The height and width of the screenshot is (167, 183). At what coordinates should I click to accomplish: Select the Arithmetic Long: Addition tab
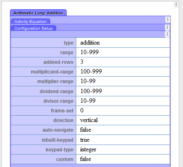38,13
